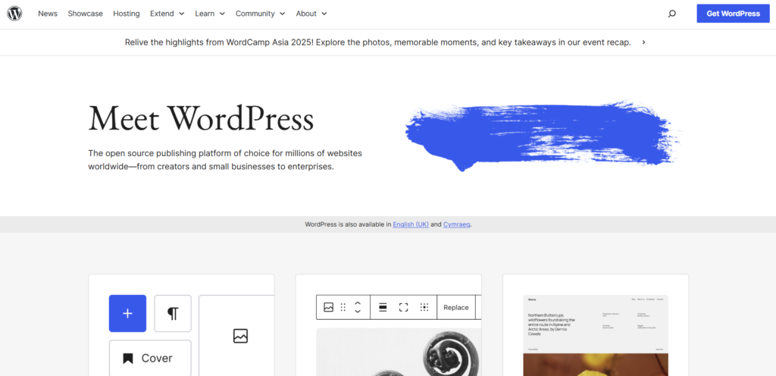
Task: Click the drag handle dots icon
Action: [x=343, y=307]
